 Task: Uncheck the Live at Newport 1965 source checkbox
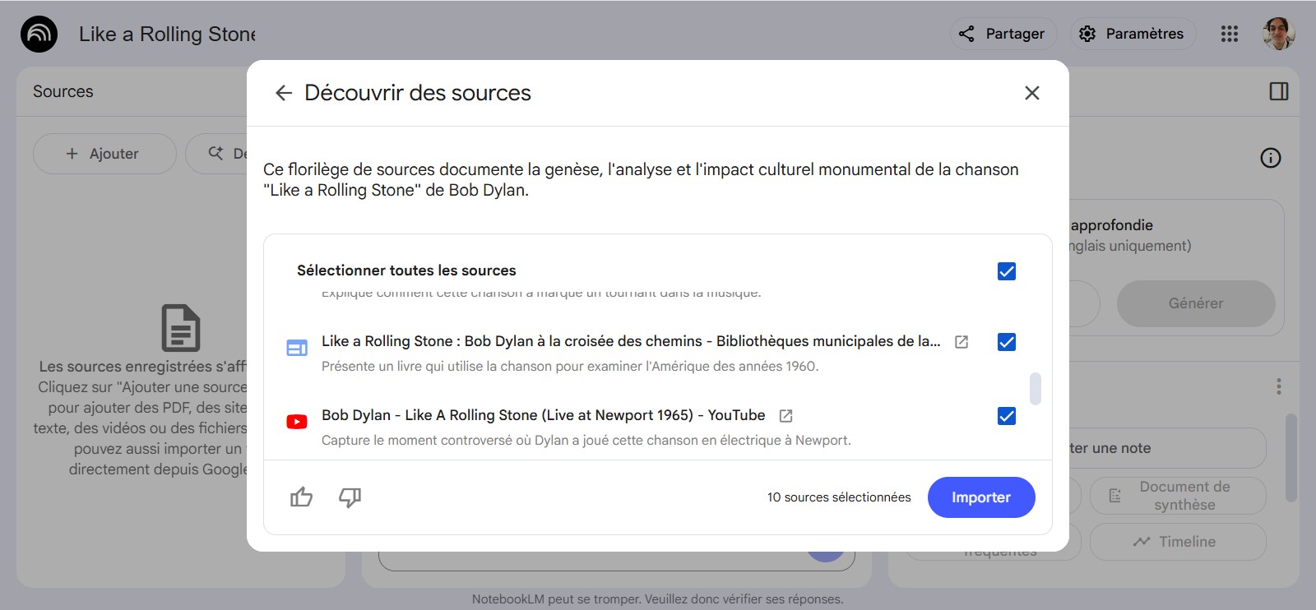pyautogui.click(x=1007, y=416)
